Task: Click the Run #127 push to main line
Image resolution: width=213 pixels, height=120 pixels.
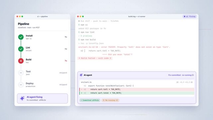Action: [x=98, y=21]
